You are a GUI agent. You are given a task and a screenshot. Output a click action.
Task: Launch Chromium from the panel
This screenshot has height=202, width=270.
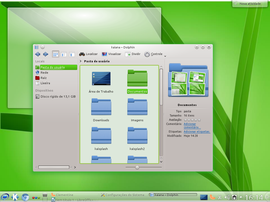coord(25,197)
